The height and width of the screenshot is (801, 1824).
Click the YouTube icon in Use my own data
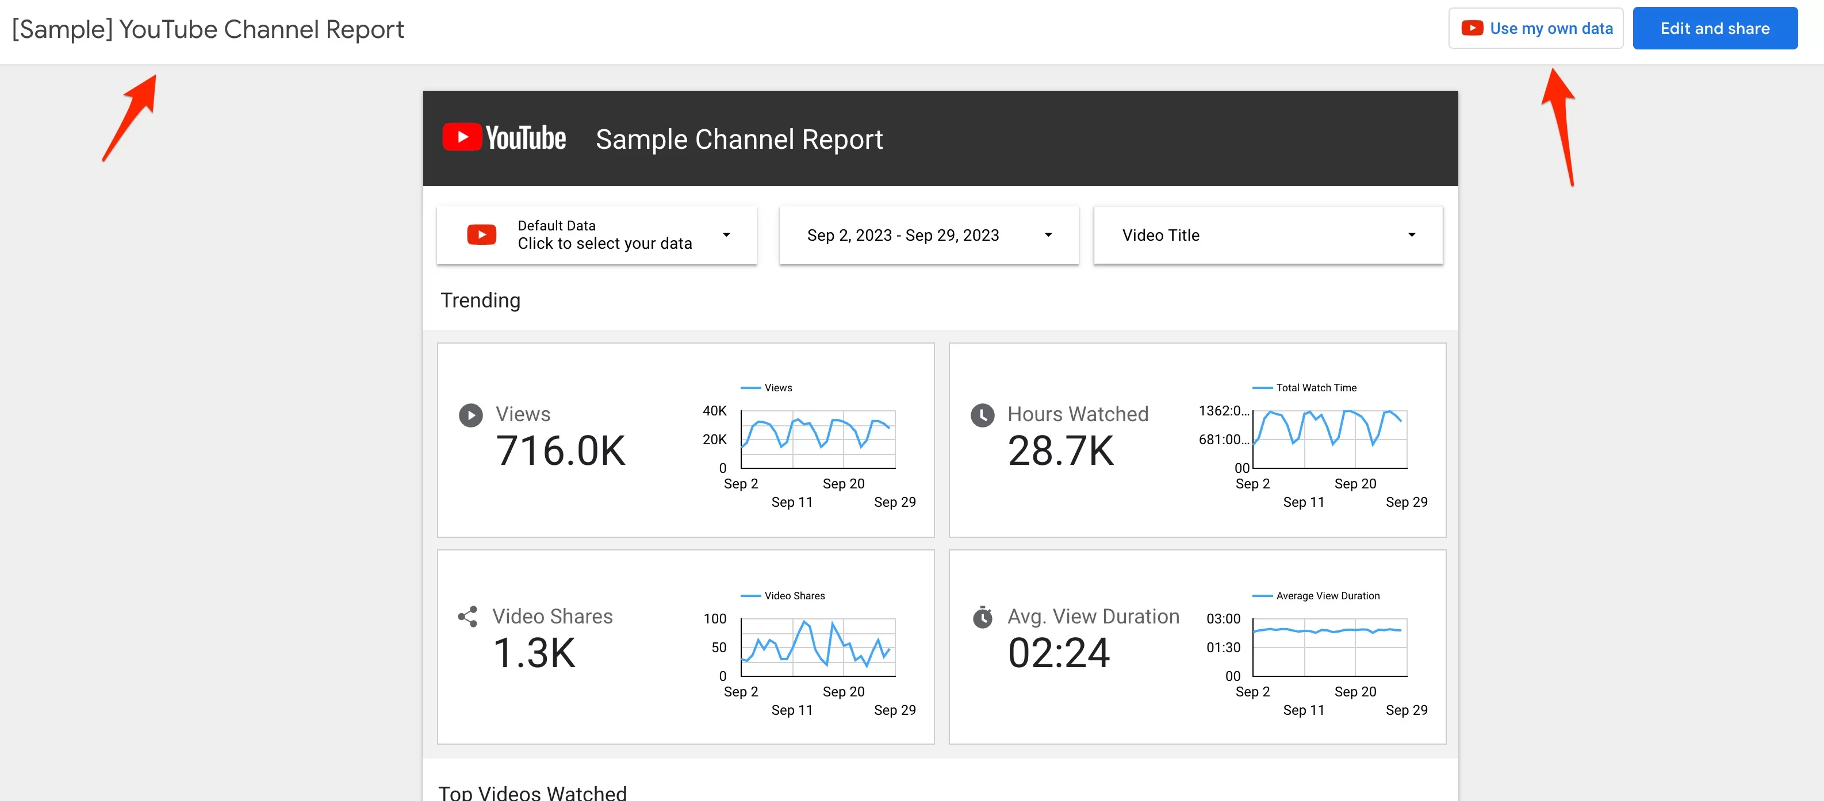tap(1472, 28)
